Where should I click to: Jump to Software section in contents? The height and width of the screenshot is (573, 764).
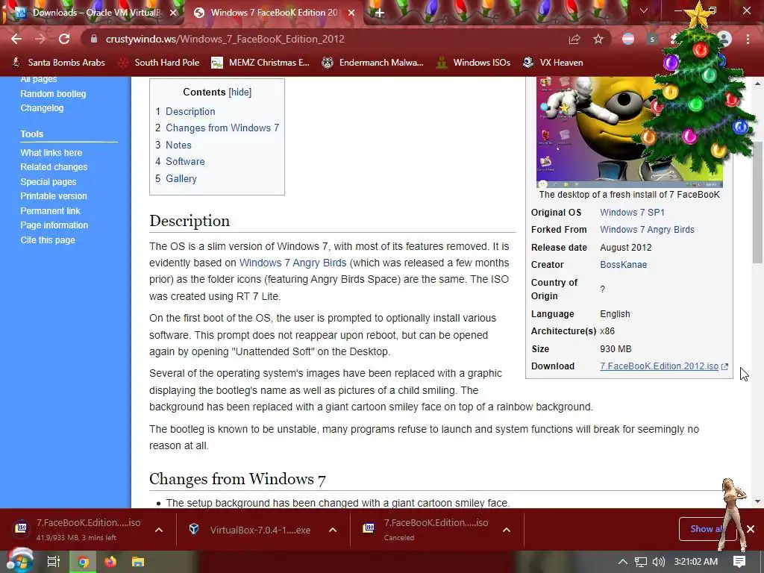point(185,161)
